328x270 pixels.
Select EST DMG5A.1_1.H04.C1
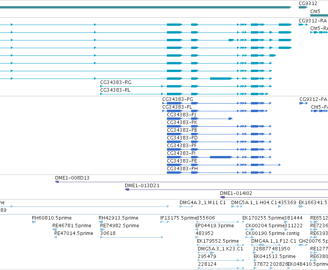pyautogui.click(x=254, y=203)
